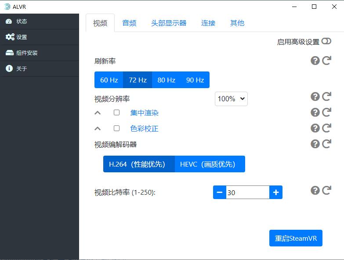The height and width of the screenshot is (260, 344).
Task: Click help icon for 视频比特率
Action: coord(315,190)
